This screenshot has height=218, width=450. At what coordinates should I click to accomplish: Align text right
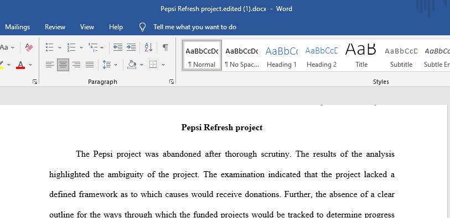[x=76, y=65]
